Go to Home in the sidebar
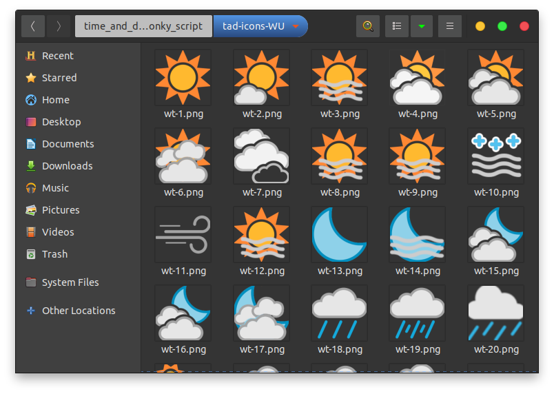Viewport: 554px width, 394px height. point(78,100)
